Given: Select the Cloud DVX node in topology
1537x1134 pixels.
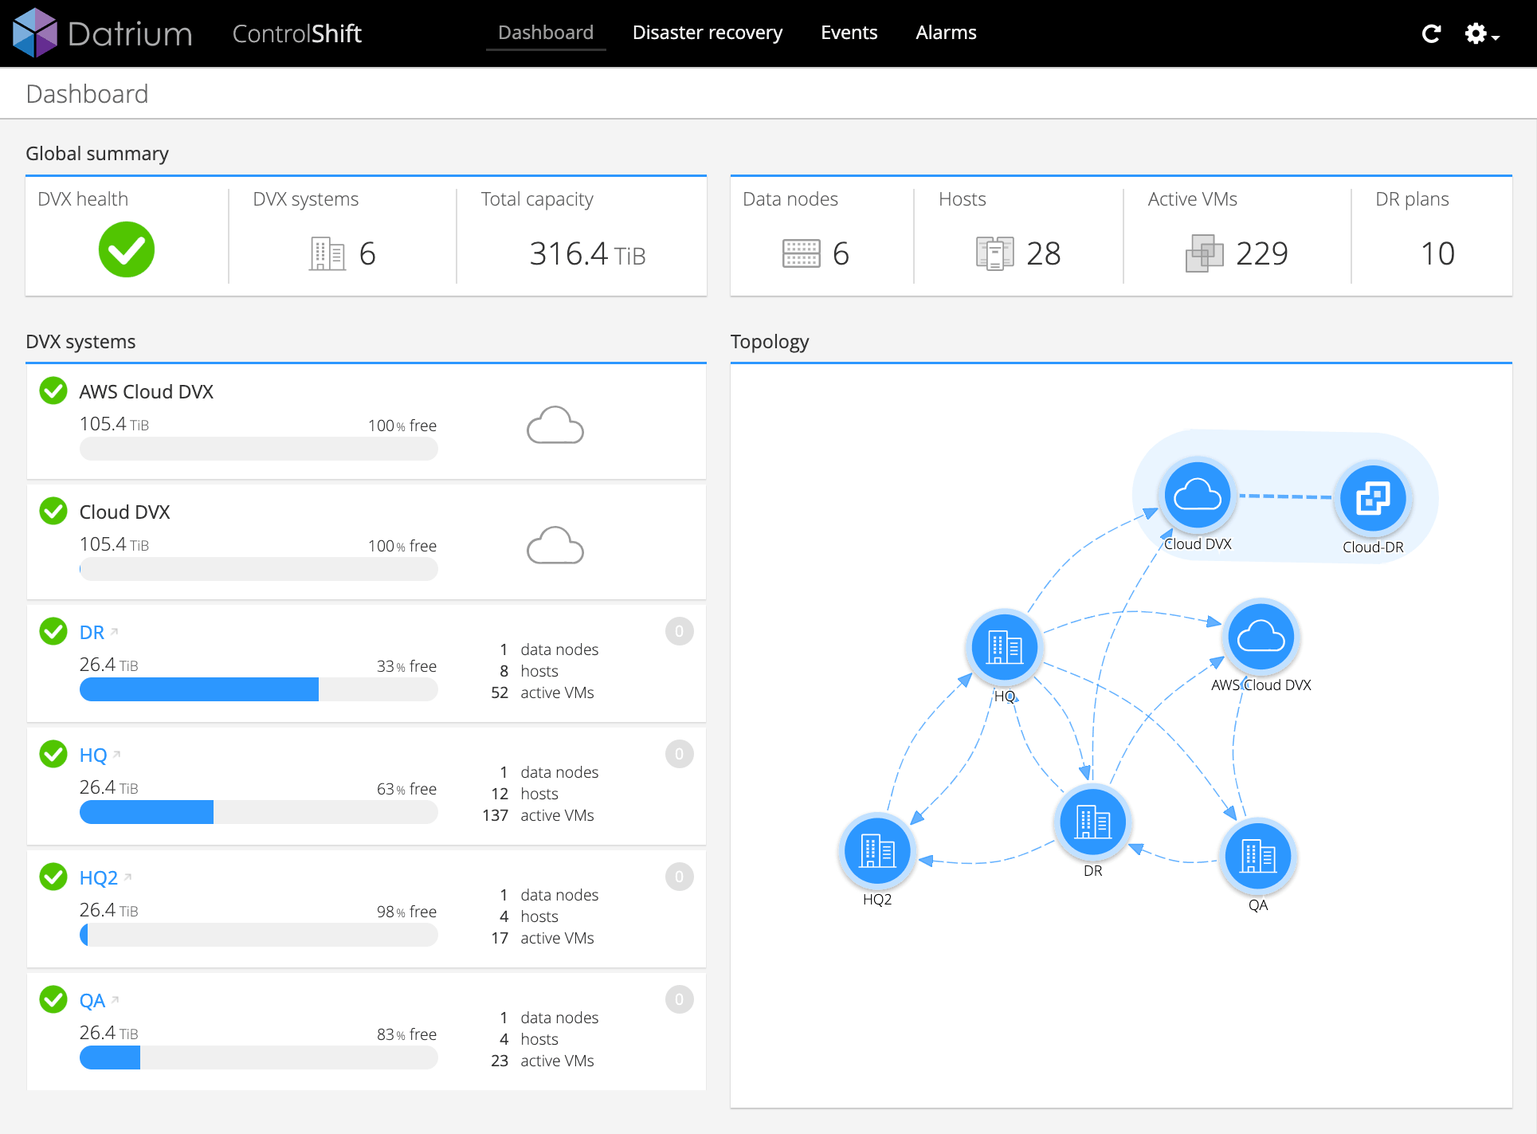Looking at the screenshot, I should tap(1198, 495).
